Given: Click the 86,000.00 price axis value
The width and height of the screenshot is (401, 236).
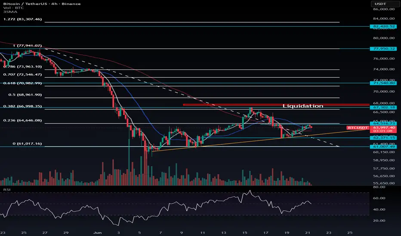Looking at the screenshot, I should pyautogui.click(x=384, y=9).
